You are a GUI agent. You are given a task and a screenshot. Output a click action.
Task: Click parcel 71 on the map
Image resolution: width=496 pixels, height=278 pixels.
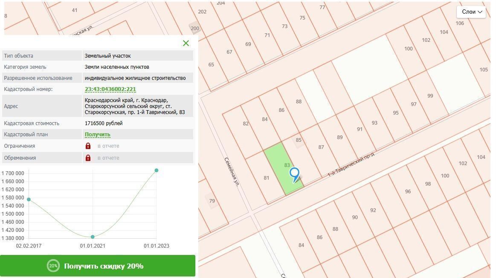tap(267, 35)
